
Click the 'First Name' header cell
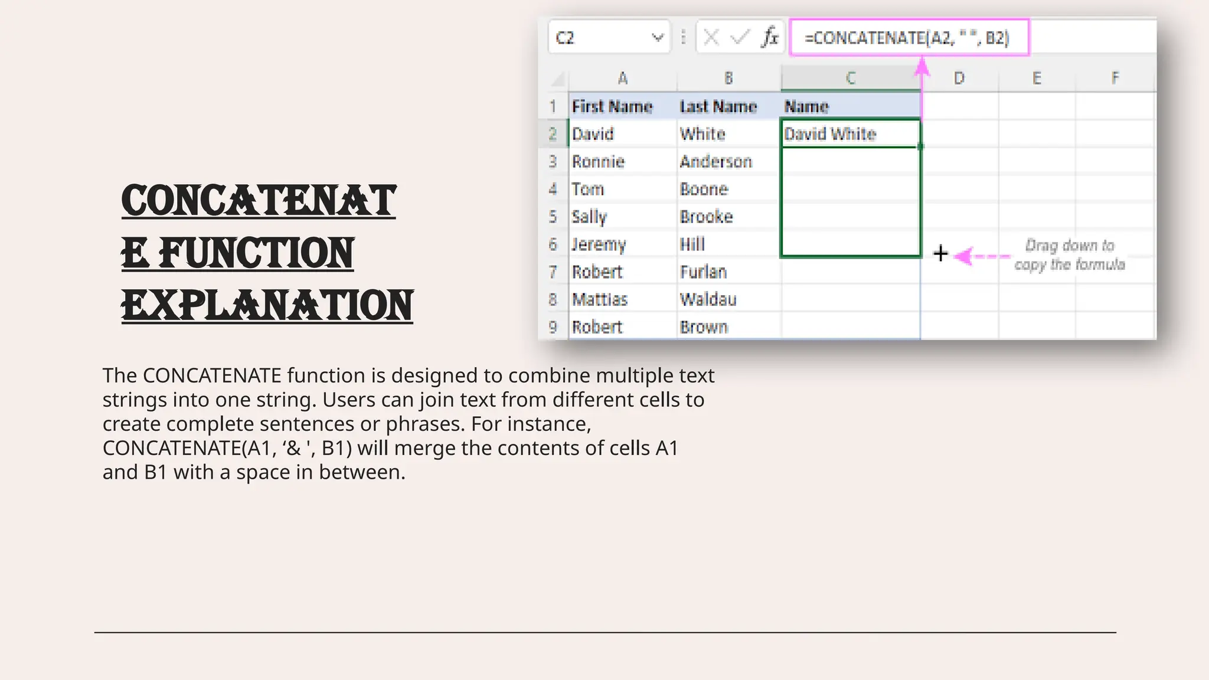623,106
